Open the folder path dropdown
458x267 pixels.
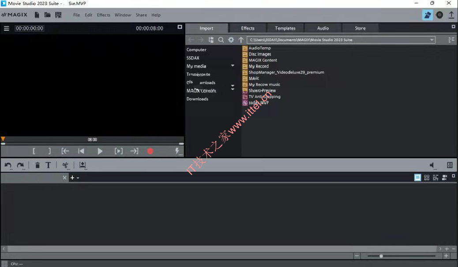(432, 40)
